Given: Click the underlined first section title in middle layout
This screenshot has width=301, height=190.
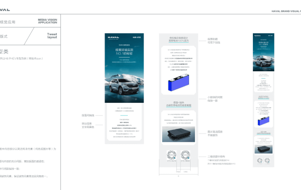Looking at the screenshot, I should click(178, 40).
